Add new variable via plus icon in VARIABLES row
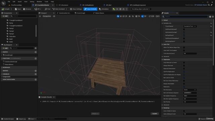Viewport: 215px width, 121px height. (36, 74)
